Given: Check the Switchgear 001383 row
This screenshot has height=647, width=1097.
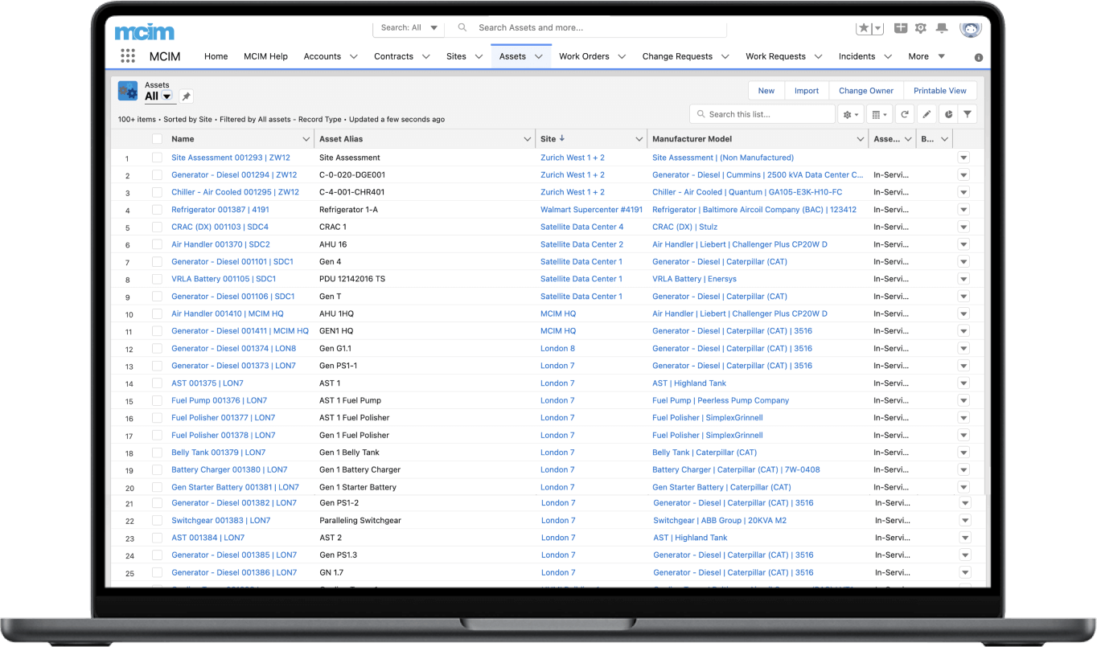Looking at the screenshot, I should click(157, 520).
